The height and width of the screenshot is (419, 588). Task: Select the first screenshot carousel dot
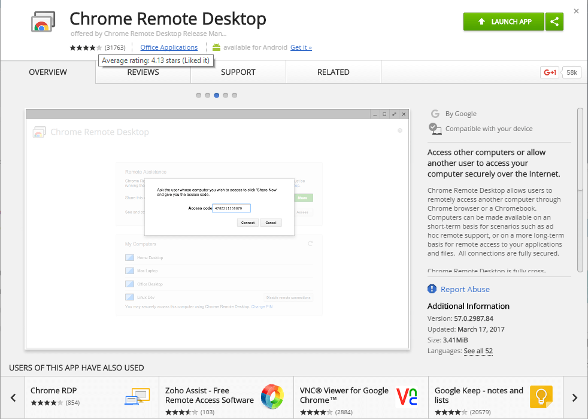[x=199, y=95]
